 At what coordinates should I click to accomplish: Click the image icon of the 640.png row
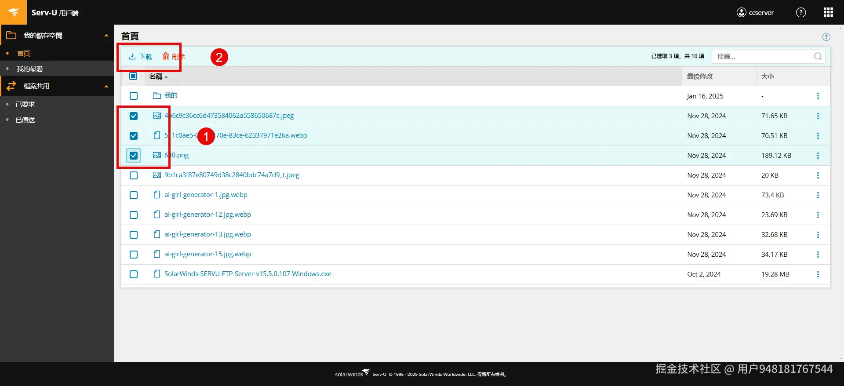click(x=156, y=155)
